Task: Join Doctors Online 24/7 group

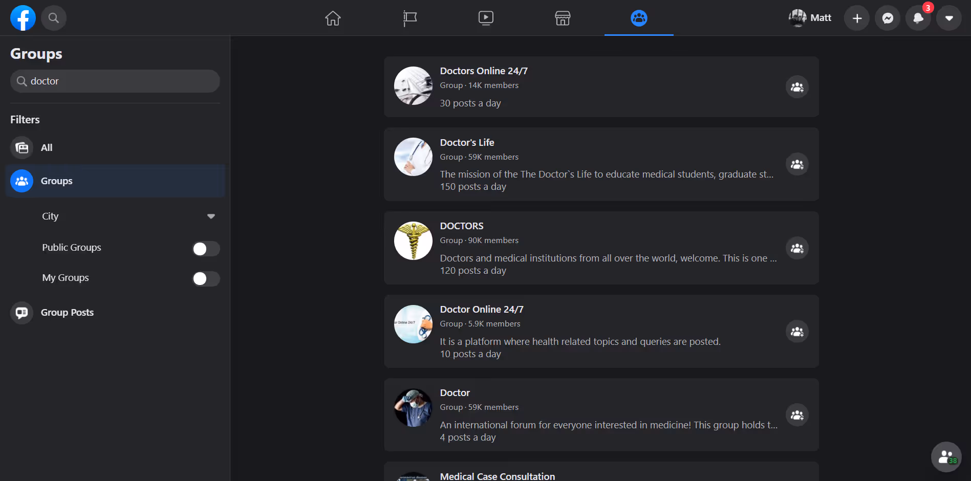Action: click(x=797, y=87)
